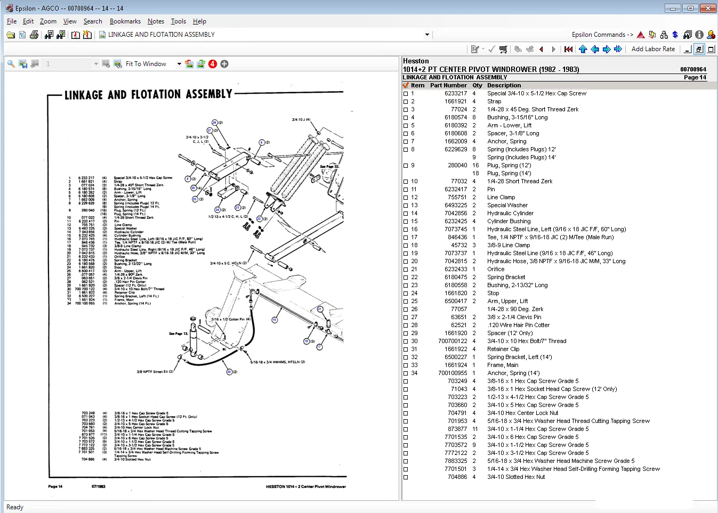718x513 pixels.
Task: Open the dropdown arrow beside the notes icon
Action: [x=483, y=49]
